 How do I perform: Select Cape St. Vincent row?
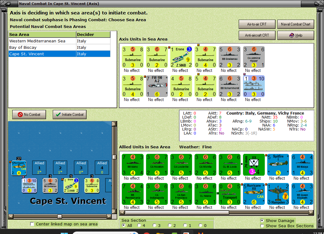click(60, 54)
